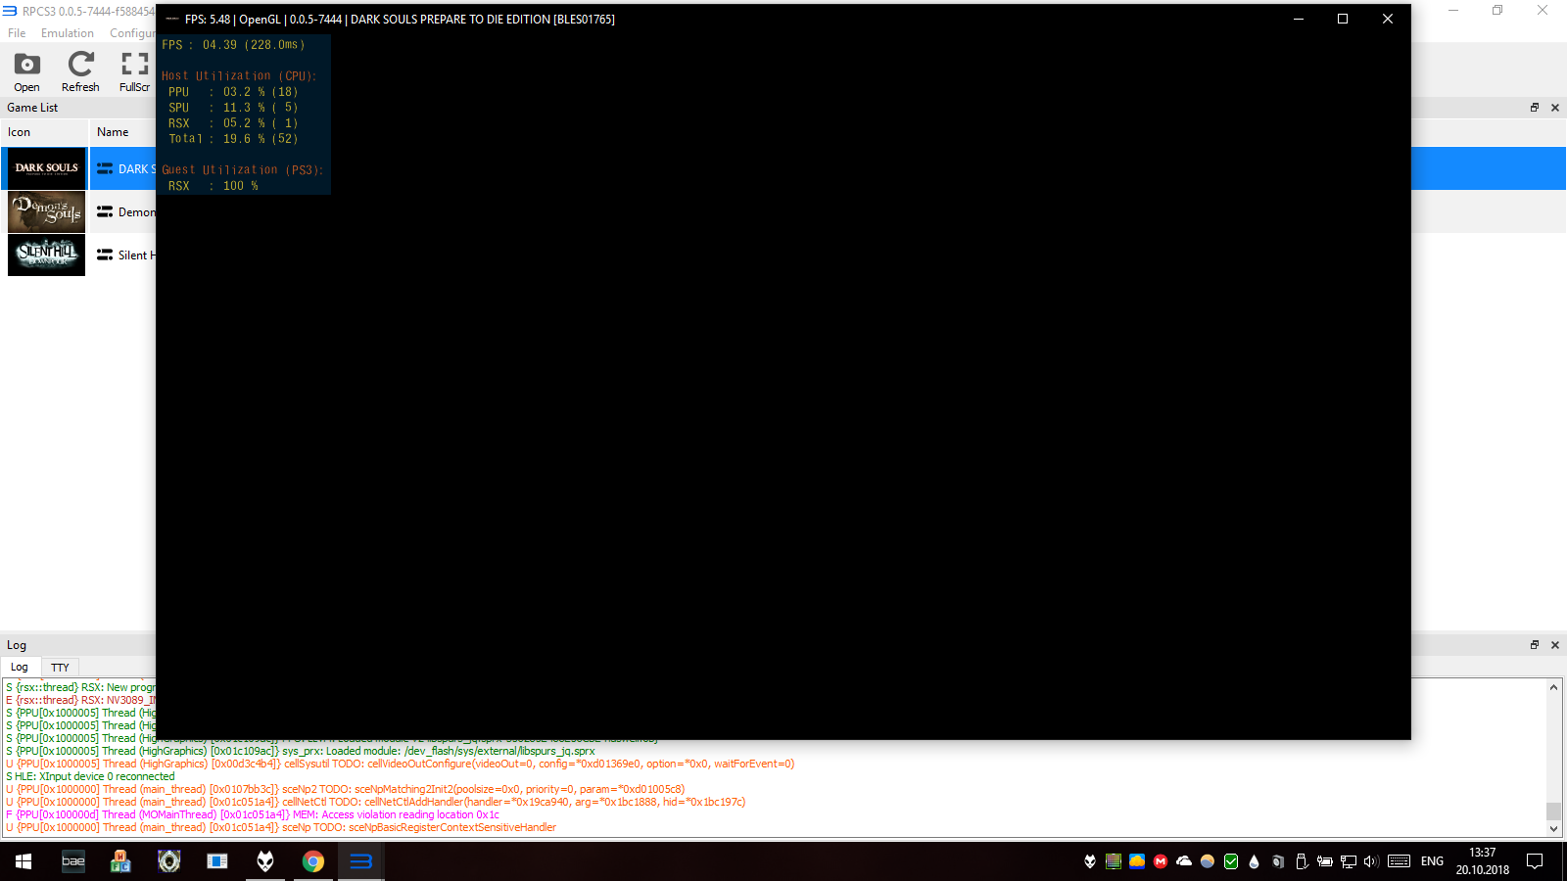Open the touch keyboard tray icon
The image size is (1567, 881).
coord(1400,861)
